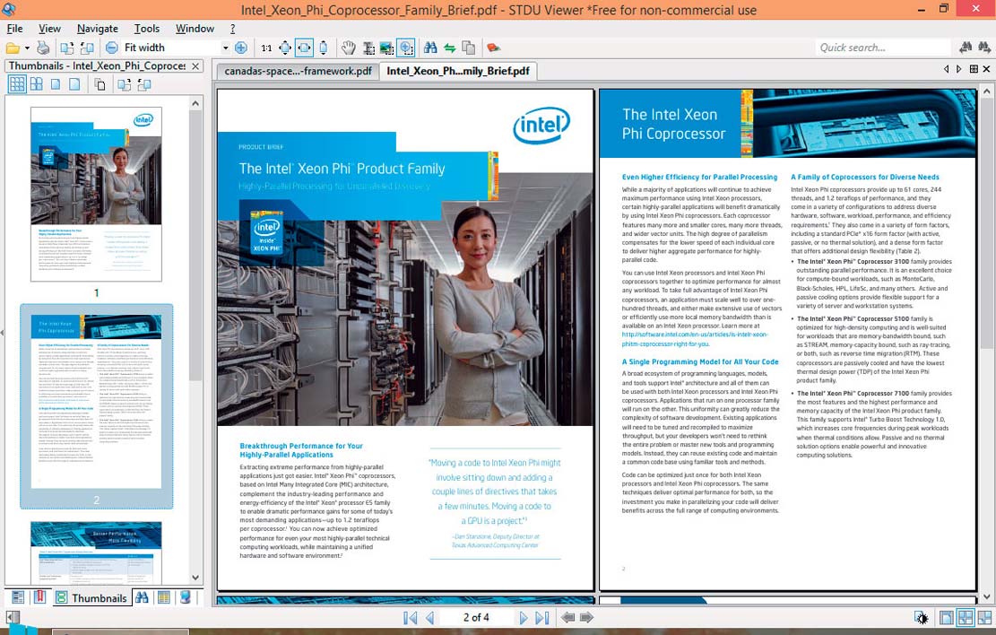Show the Search sidebar panel
996x635 pixels.
pos(142,597)
